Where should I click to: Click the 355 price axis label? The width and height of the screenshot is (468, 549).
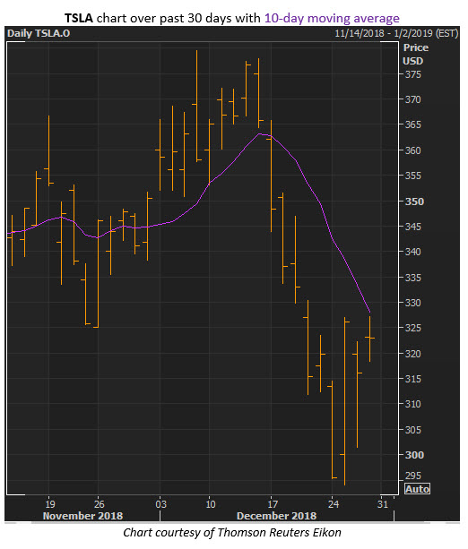(412, 176)
